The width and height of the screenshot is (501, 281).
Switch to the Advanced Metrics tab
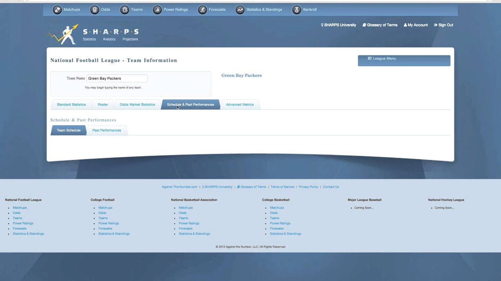[240, 105]
